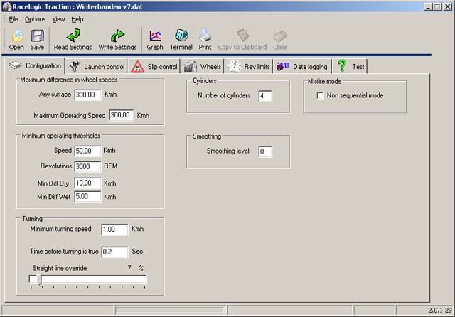455x317 pixels.
Task: Switch to the Launch control tab
Action: (x=97, y=66)
